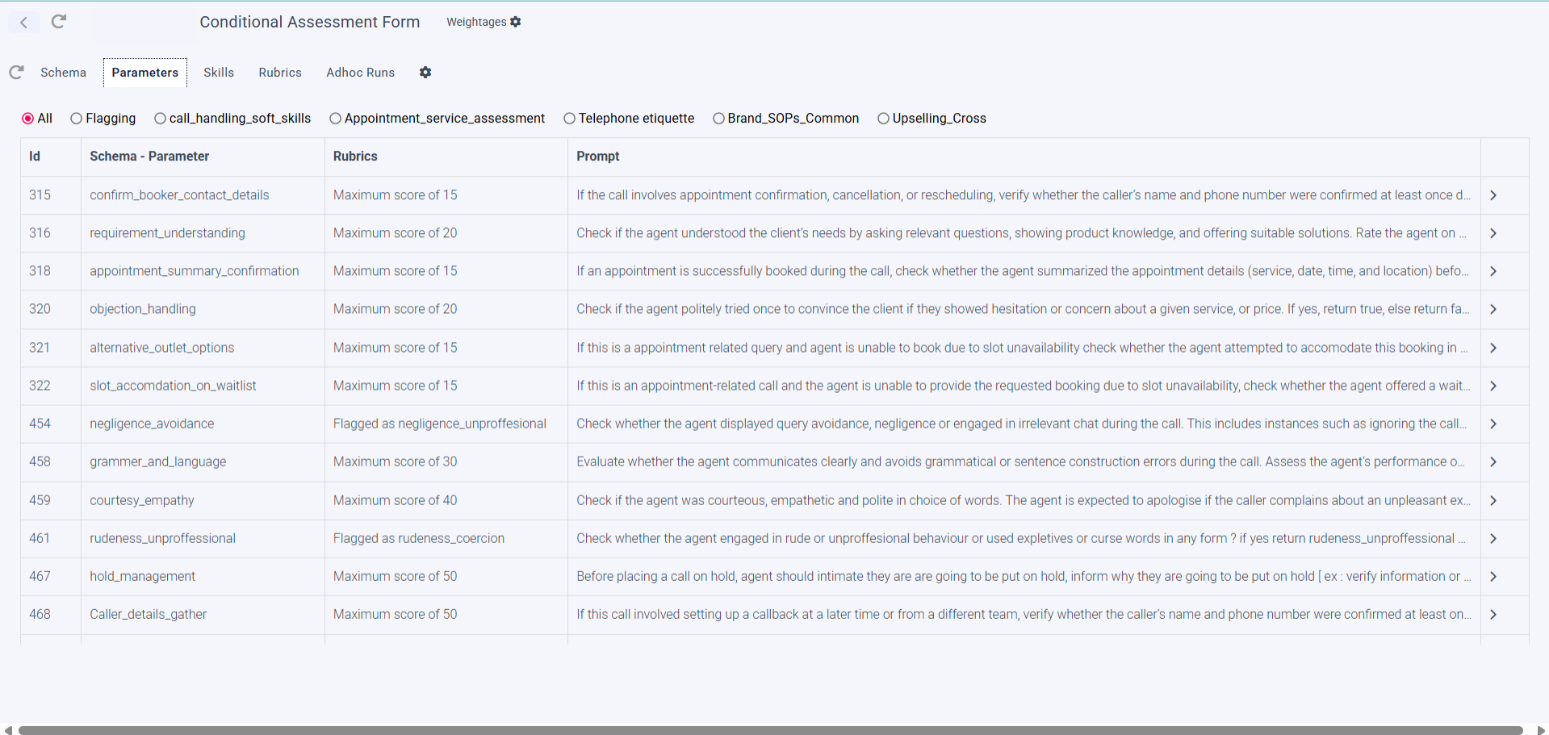
Task: Expand appointment_summary_confirmation row chevron
Action: (x=1493, y=271)
